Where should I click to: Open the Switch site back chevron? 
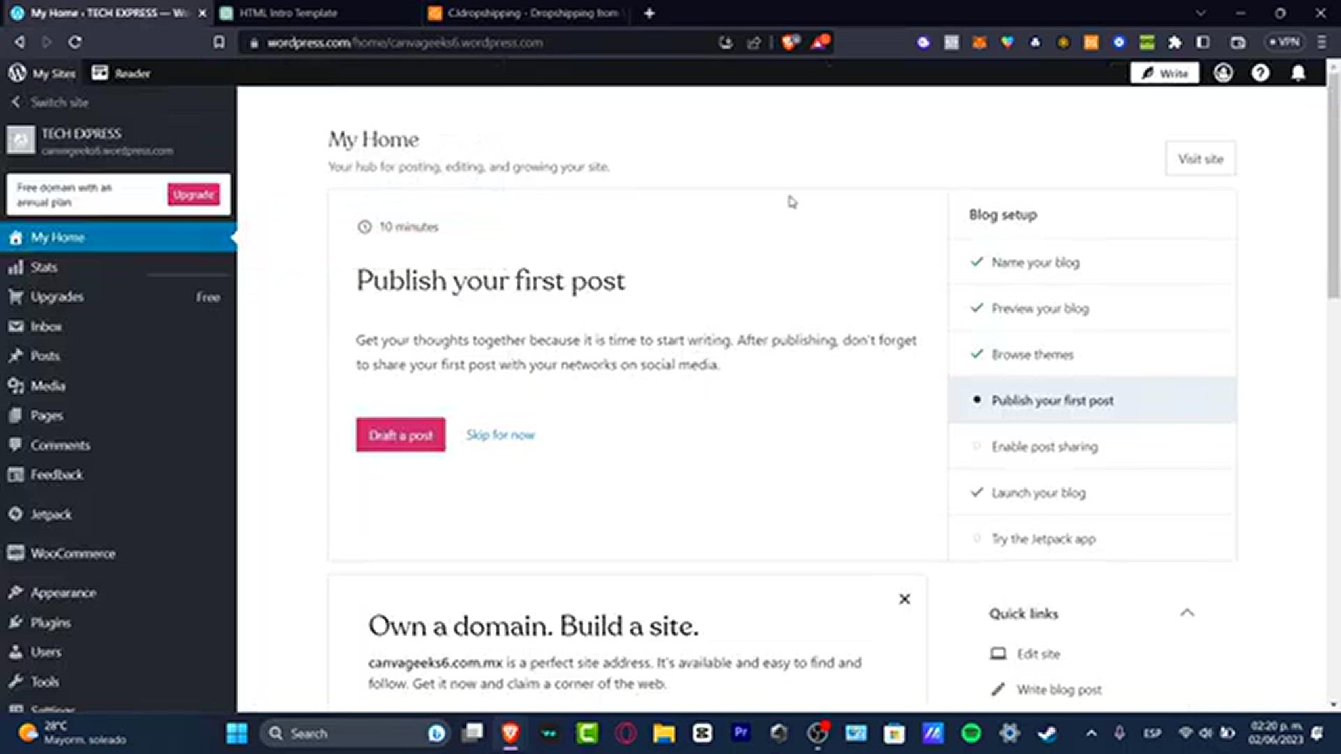[15, 102]
